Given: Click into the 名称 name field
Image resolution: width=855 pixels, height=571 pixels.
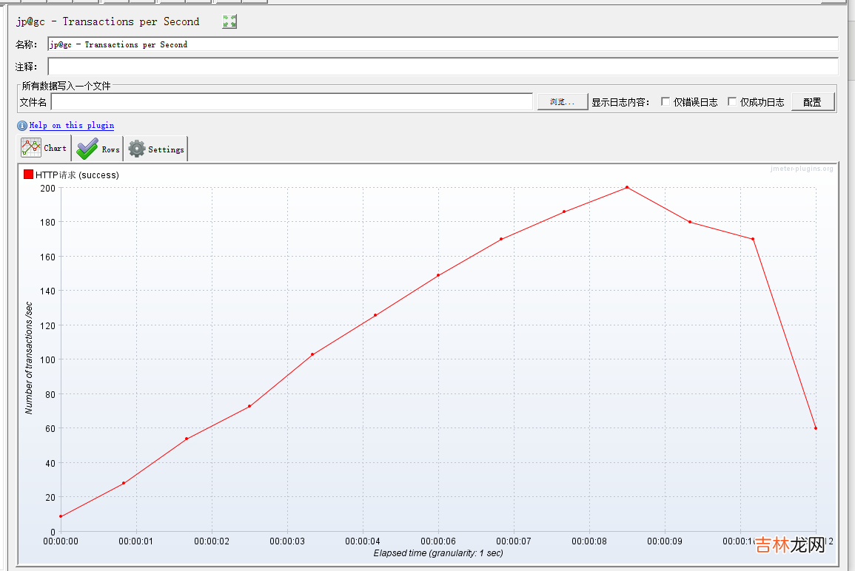Looking at the screenshot, I should pos(443,44).
